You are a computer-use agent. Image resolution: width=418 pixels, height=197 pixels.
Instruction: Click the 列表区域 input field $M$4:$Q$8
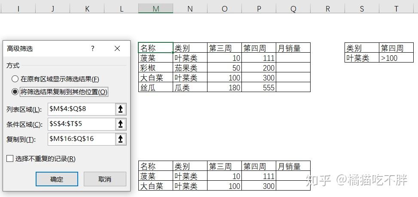pos(81,109)
